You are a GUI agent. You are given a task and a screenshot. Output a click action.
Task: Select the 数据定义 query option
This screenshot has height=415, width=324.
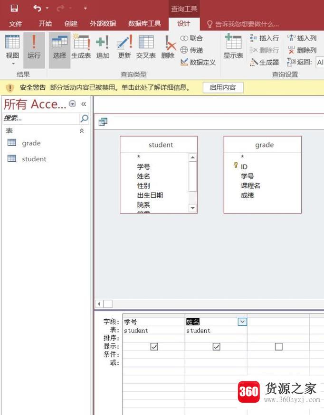(x=198, y=62)
